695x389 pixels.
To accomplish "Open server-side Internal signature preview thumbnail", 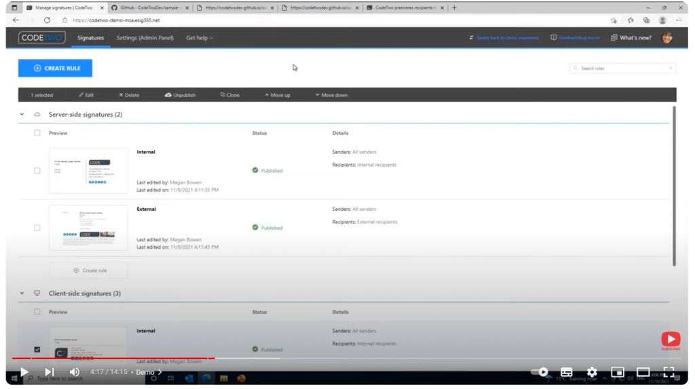I will pyautogui.click(x=88, y=170).
